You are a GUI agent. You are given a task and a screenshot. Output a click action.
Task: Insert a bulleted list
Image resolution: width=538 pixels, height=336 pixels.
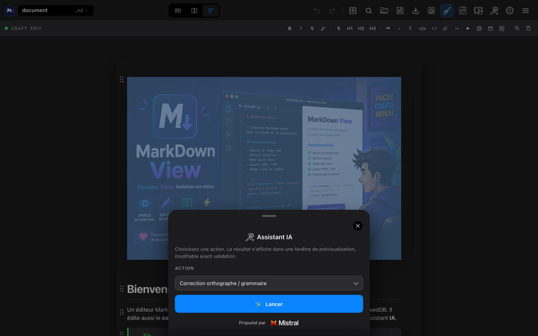coord(399,28)
